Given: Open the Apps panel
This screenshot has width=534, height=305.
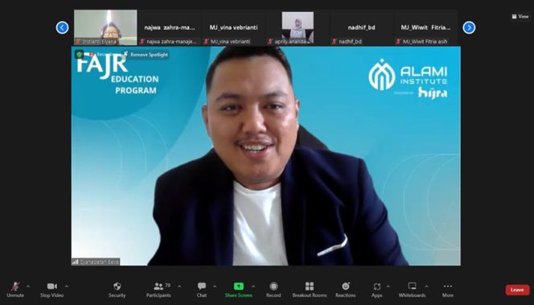Looking at the screenshot, I should tap(376, 290).
